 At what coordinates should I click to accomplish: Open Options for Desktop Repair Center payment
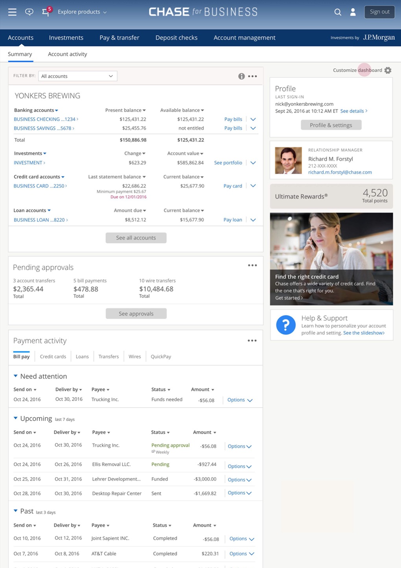(x=240, y=493)
